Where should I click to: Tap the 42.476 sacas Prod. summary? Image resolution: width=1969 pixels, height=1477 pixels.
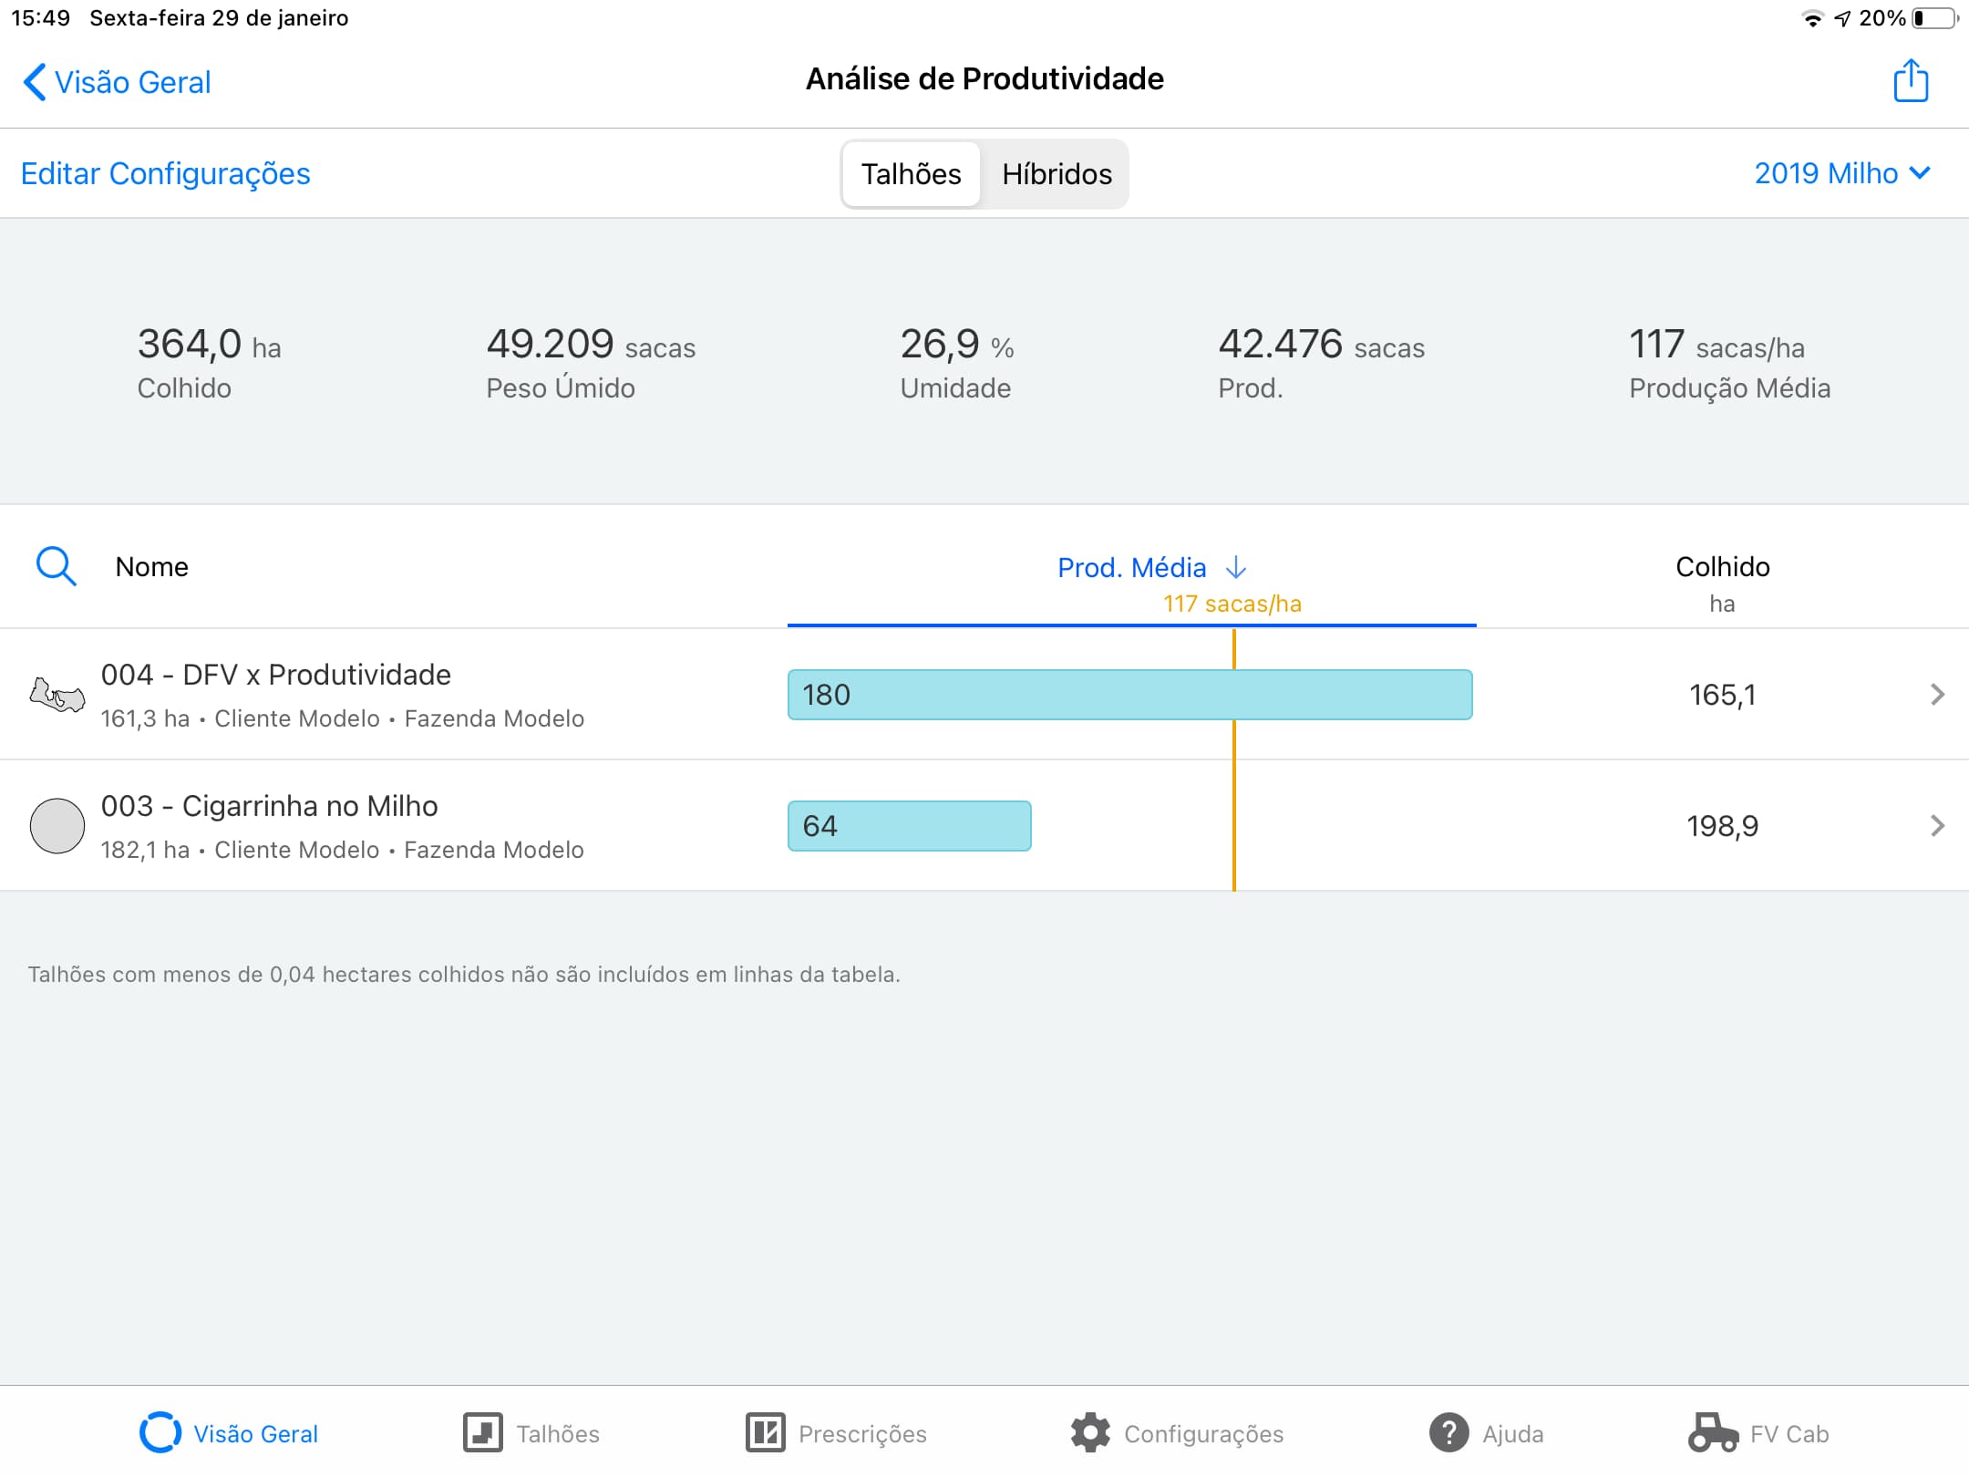click(1321, 363)
